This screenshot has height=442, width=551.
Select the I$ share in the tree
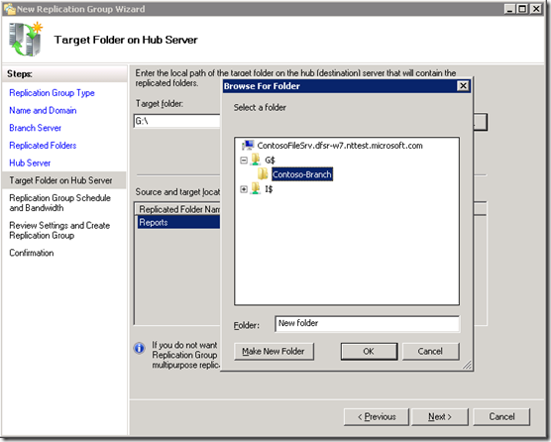coord(269,189)
